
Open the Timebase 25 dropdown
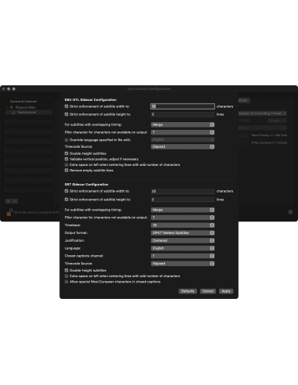point(182,225)
